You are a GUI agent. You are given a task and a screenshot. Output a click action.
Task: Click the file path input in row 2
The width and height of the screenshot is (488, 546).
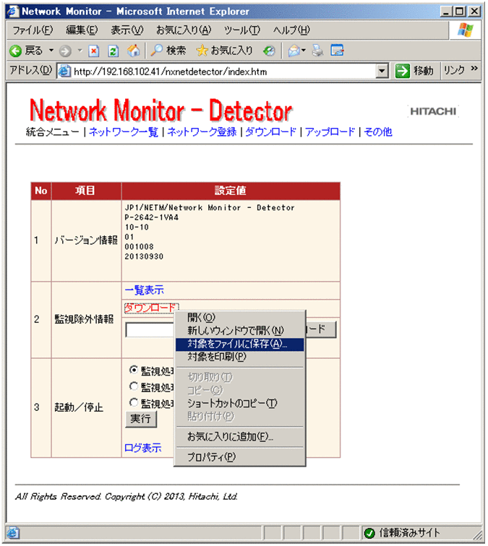(150, 330)
